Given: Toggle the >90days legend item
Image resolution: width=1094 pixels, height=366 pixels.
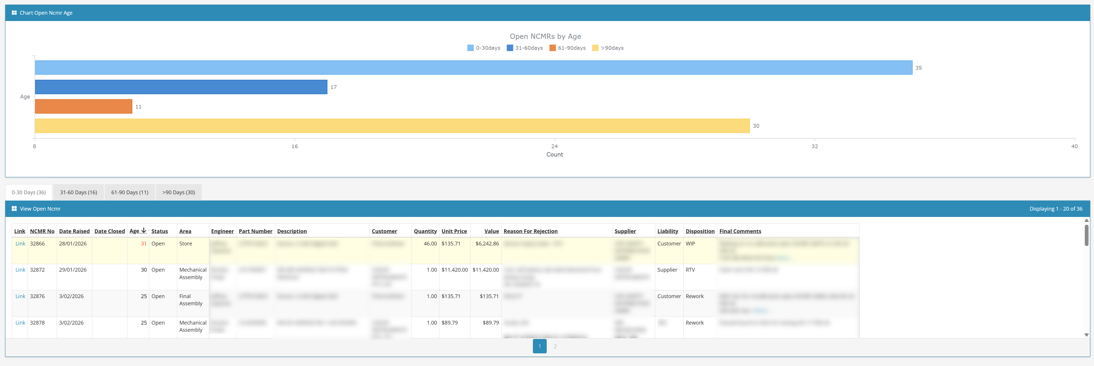Looking at the screenshot, I should (x=608, y=47).
